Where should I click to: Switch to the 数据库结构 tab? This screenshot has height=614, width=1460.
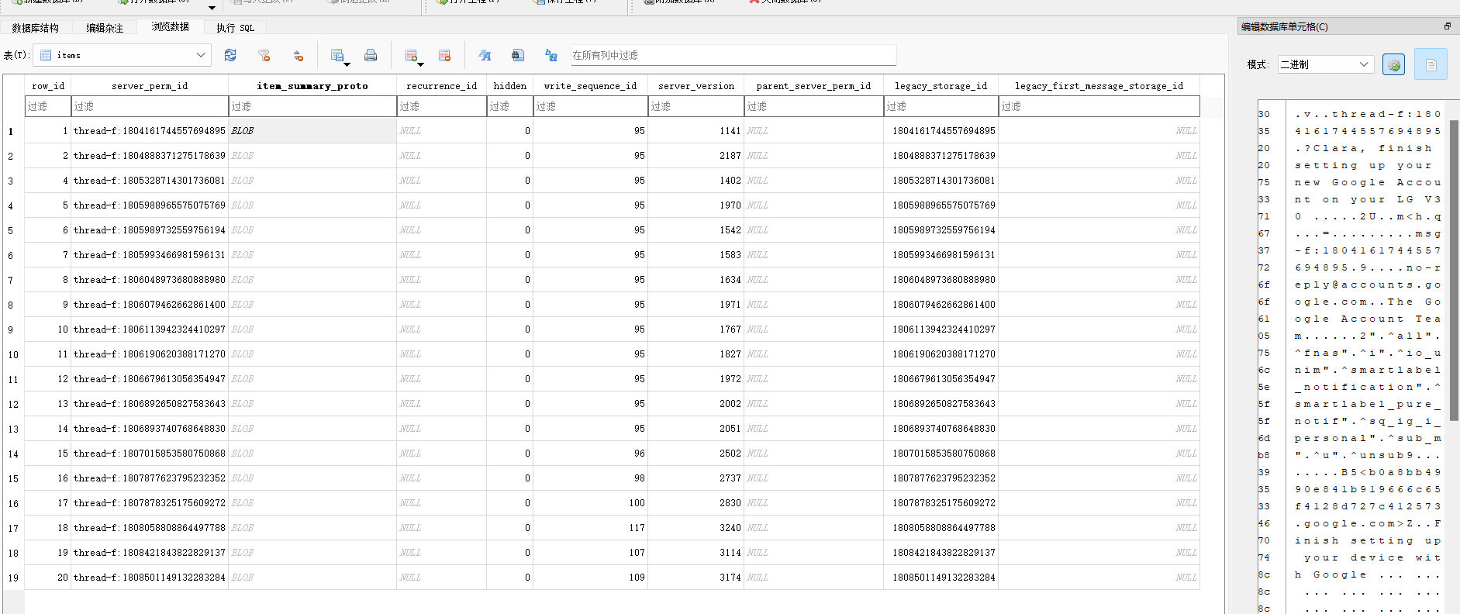pos(36,28)
